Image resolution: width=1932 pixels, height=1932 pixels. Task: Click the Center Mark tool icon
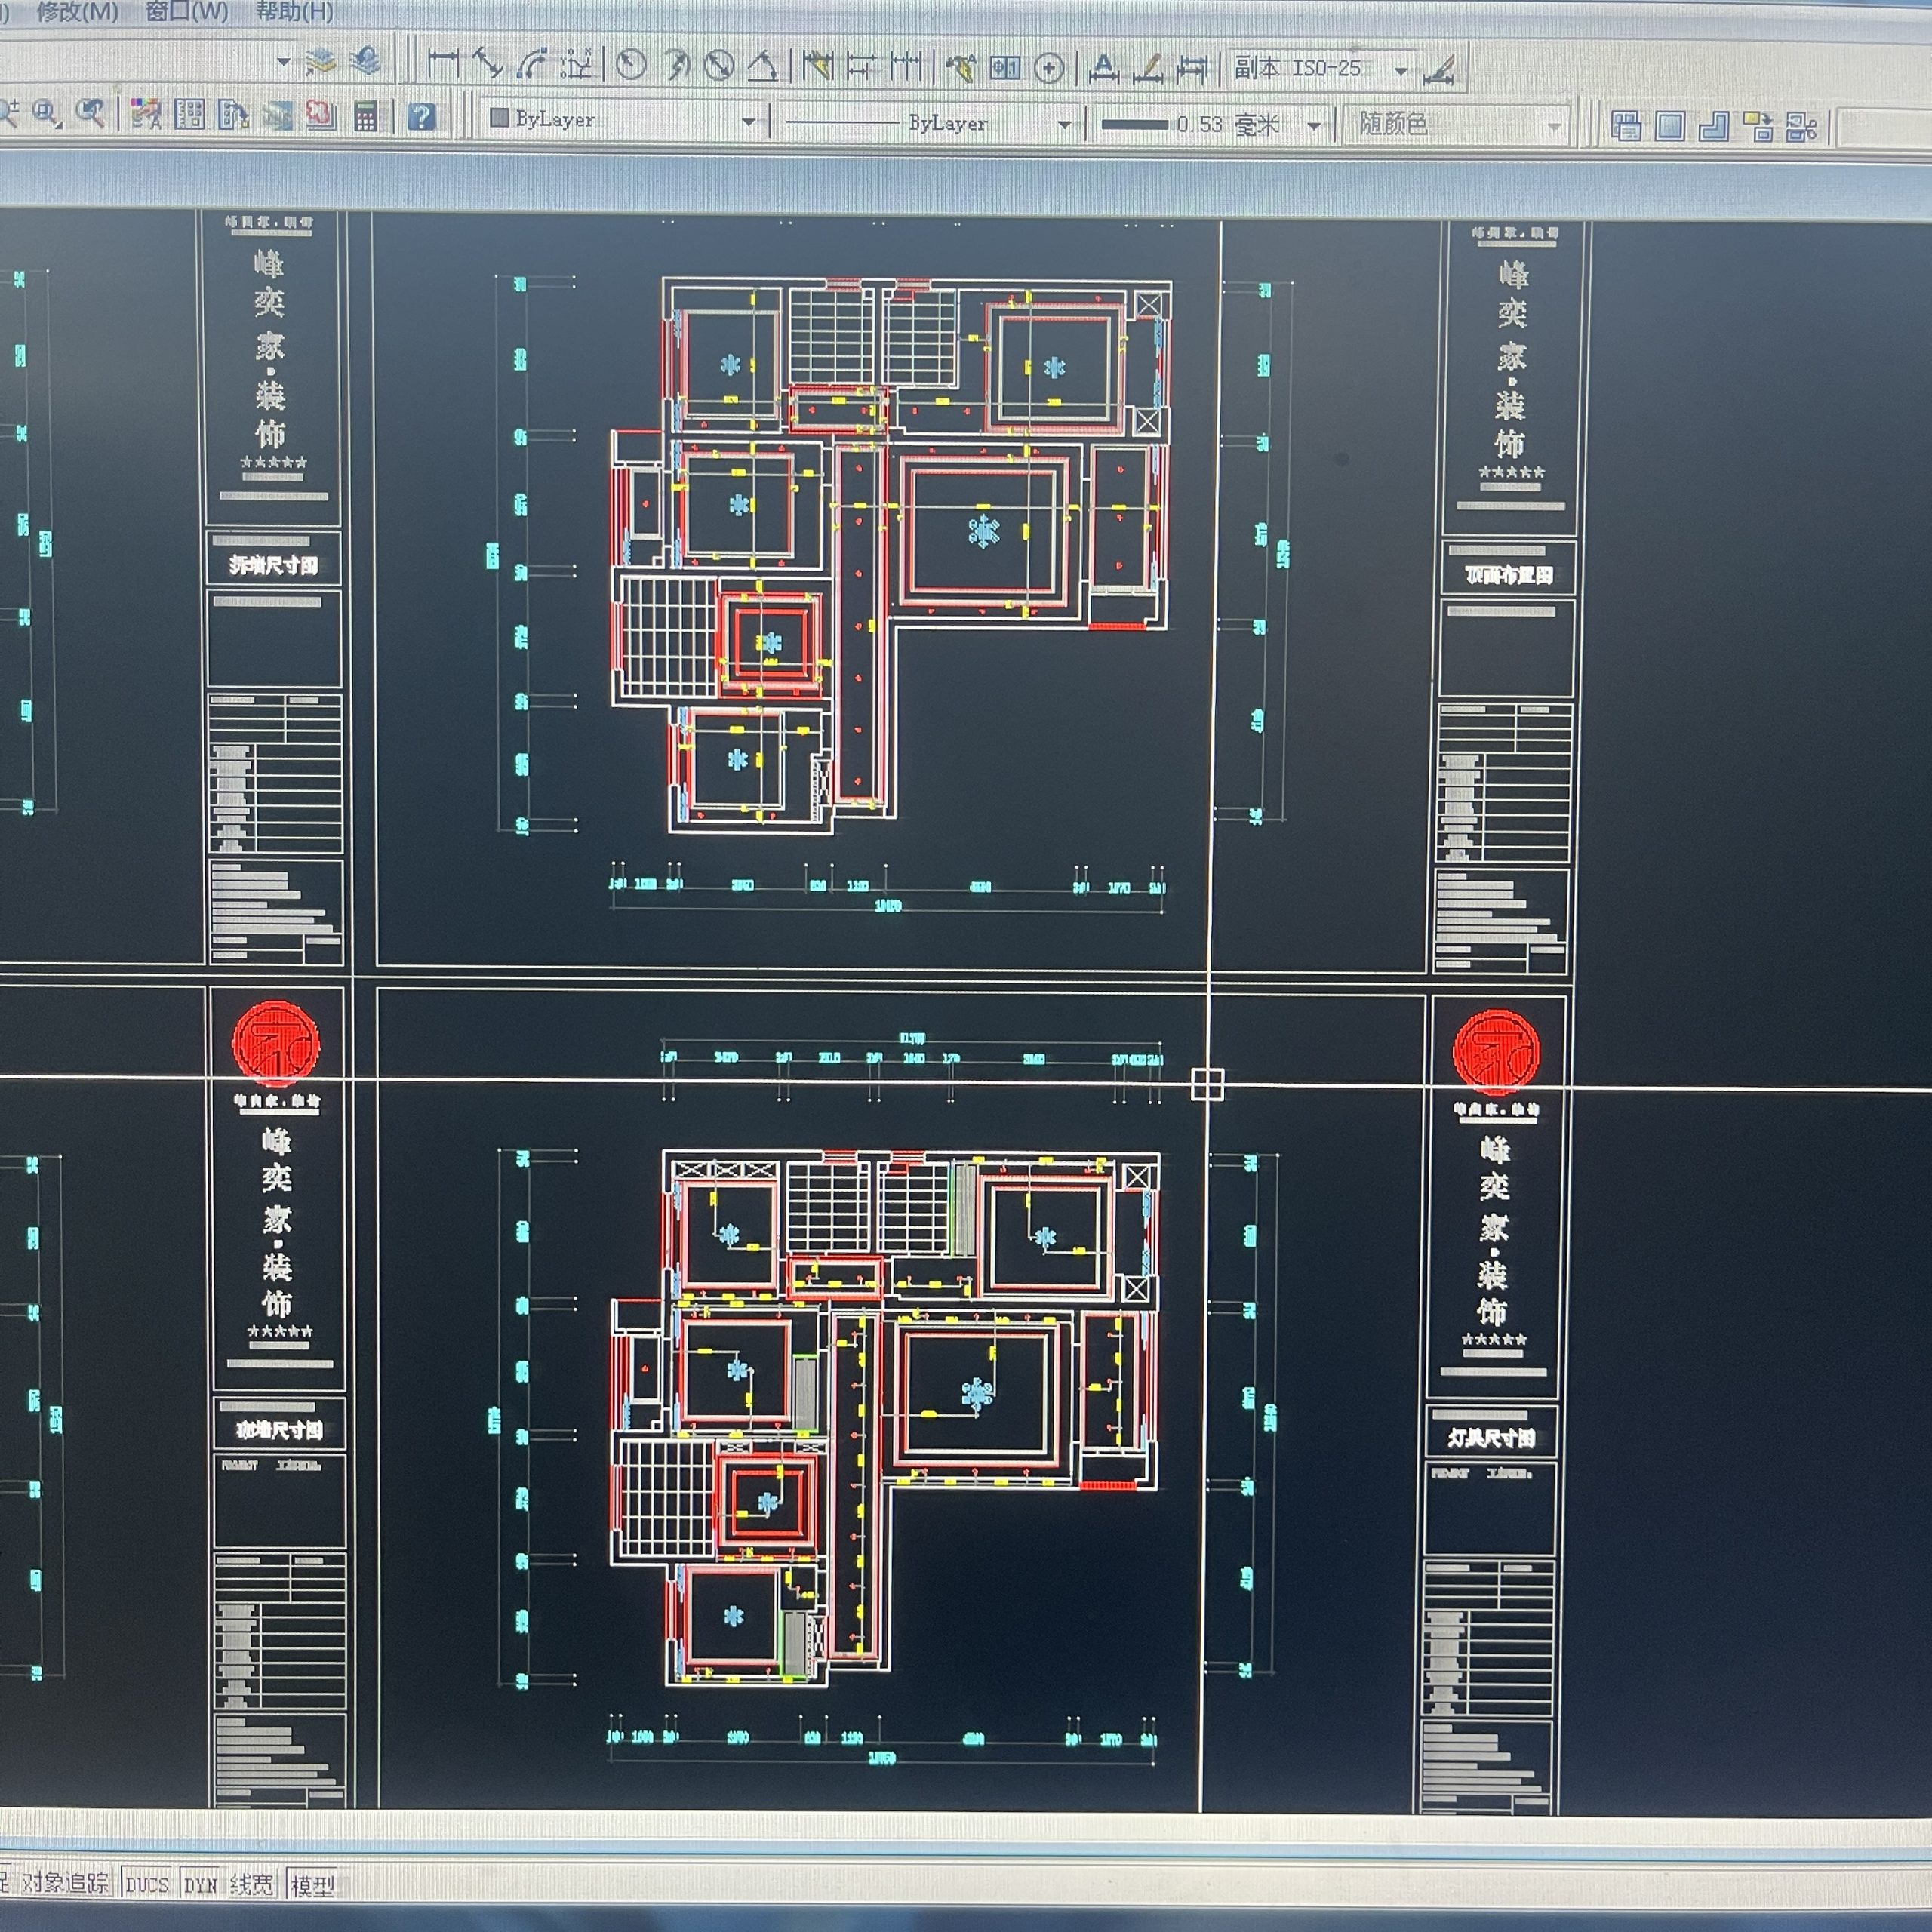tap(1049, 68)
